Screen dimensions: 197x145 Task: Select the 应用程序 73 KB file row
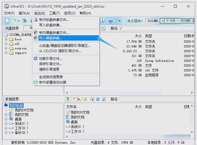pyautogui.click(x=129, y=75)
